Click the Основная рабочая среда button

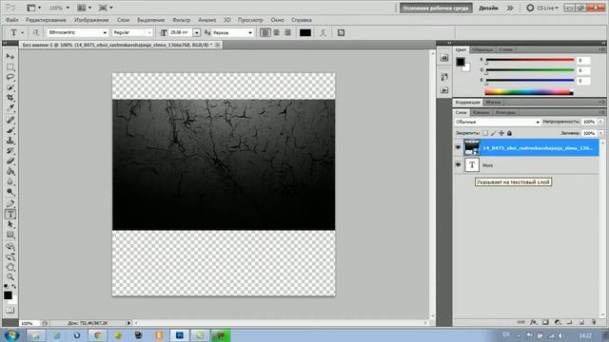(436, 8)
